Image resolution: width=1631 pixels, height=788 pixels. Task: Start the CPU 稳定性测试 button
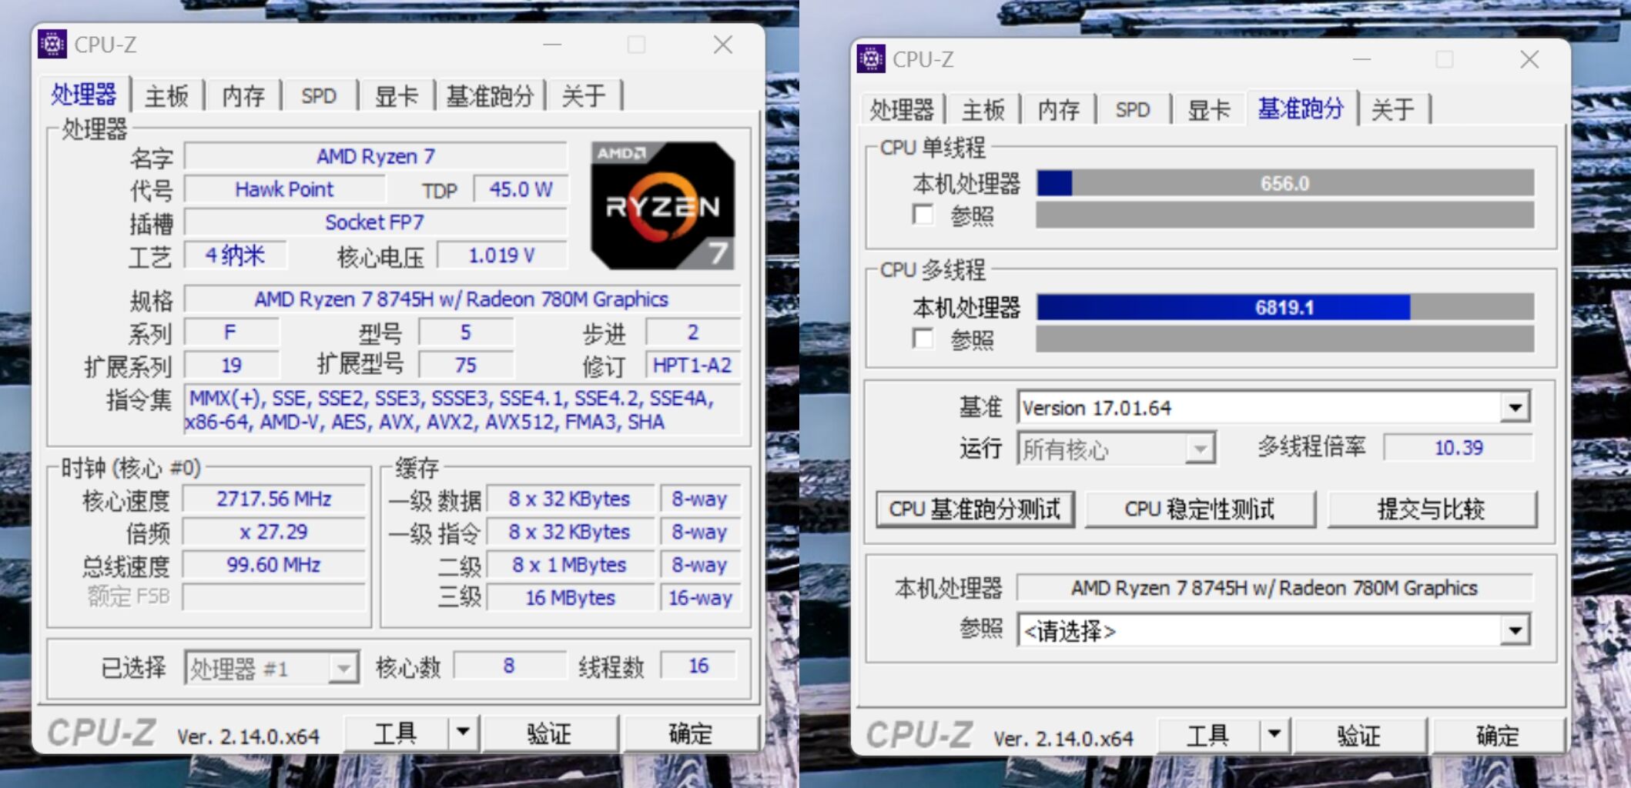(1200, 509)
